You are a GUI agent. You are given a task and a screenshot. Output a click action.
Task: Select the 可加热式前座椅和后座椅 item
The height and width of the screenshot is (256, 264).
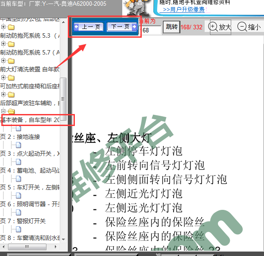30,86
